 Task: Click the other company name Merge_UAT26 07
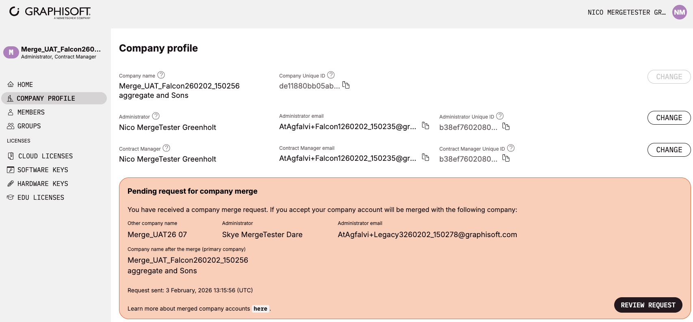[157, 235]
